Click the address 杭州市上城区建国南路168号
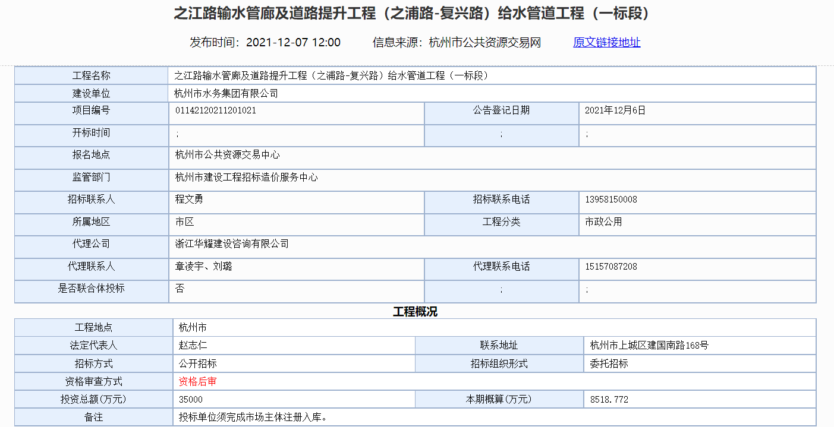This screenshot has width=834, height=427. [649, 345]
